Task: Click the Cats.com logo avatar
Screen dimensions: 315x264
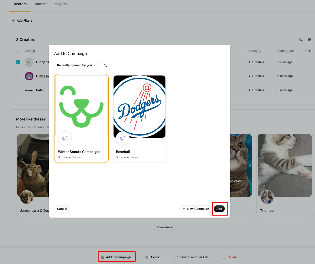Action: [29, 90]
